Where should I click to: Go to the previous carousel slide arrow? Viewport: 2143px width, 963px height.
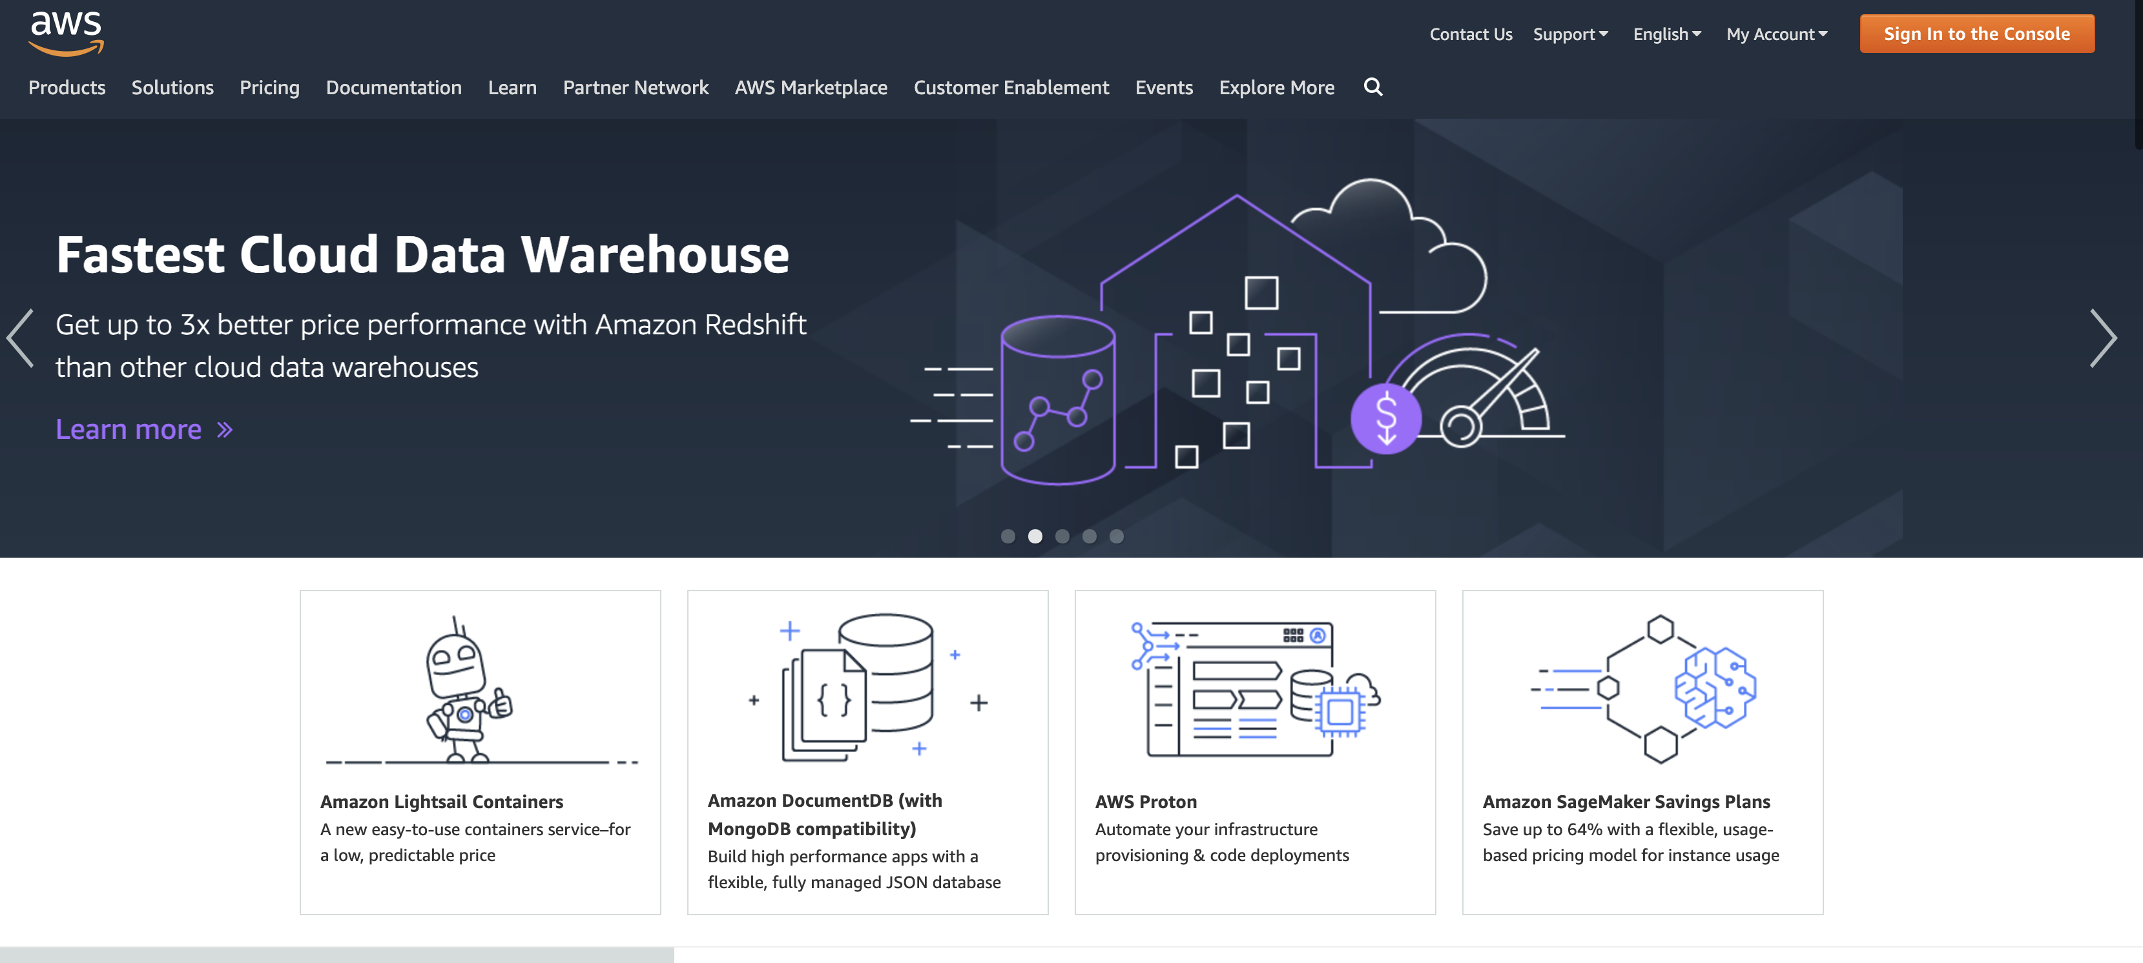(20, 338)
